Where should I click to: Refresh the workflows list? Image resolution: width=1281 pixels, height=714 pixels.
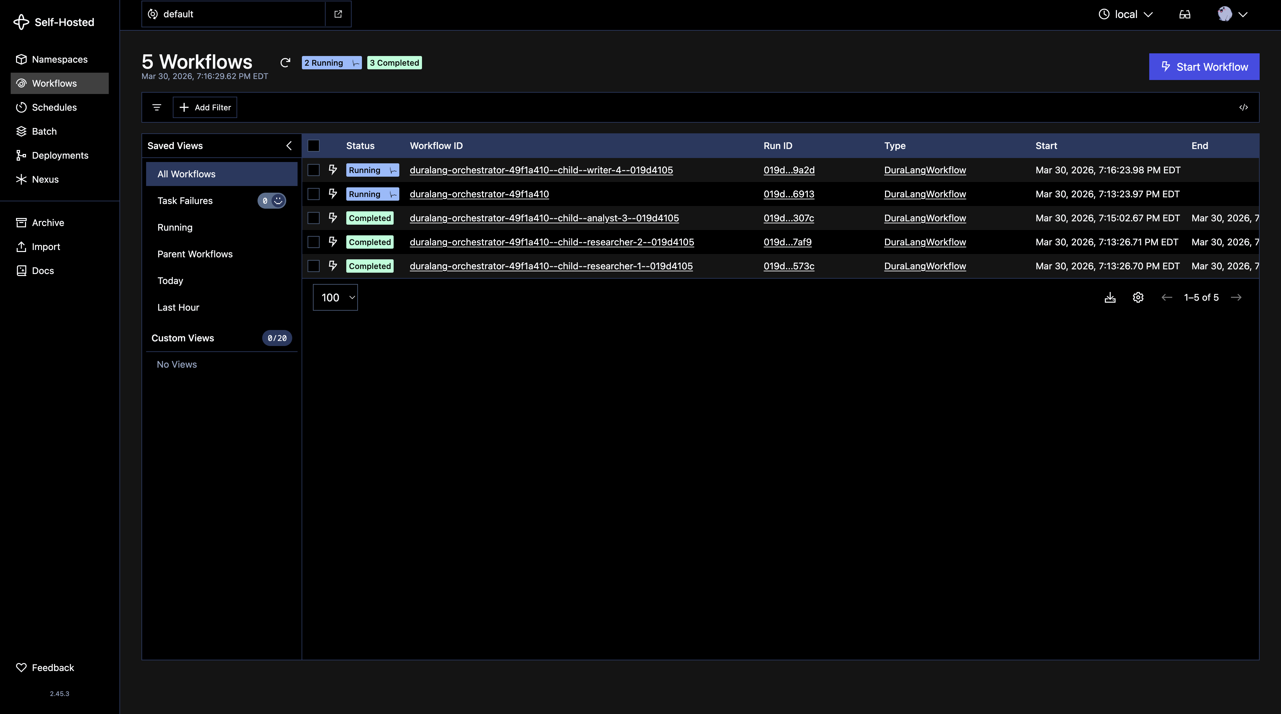coord(285,63)
